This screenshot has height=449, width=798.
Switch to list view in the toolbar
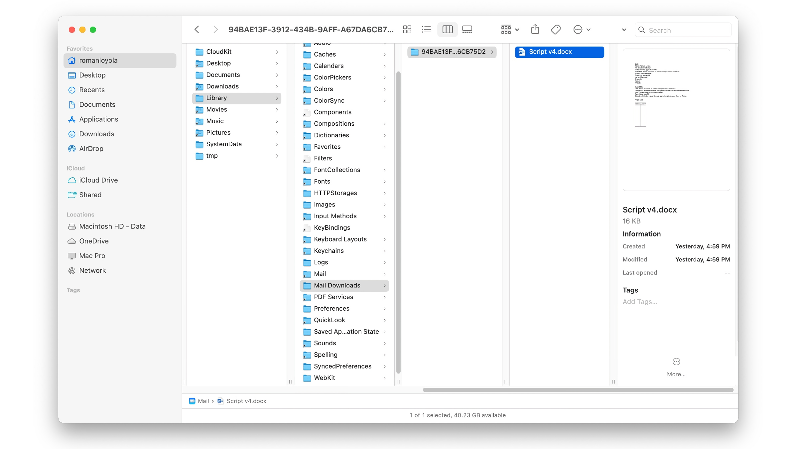pyautogui.click(x=427, y=30)
